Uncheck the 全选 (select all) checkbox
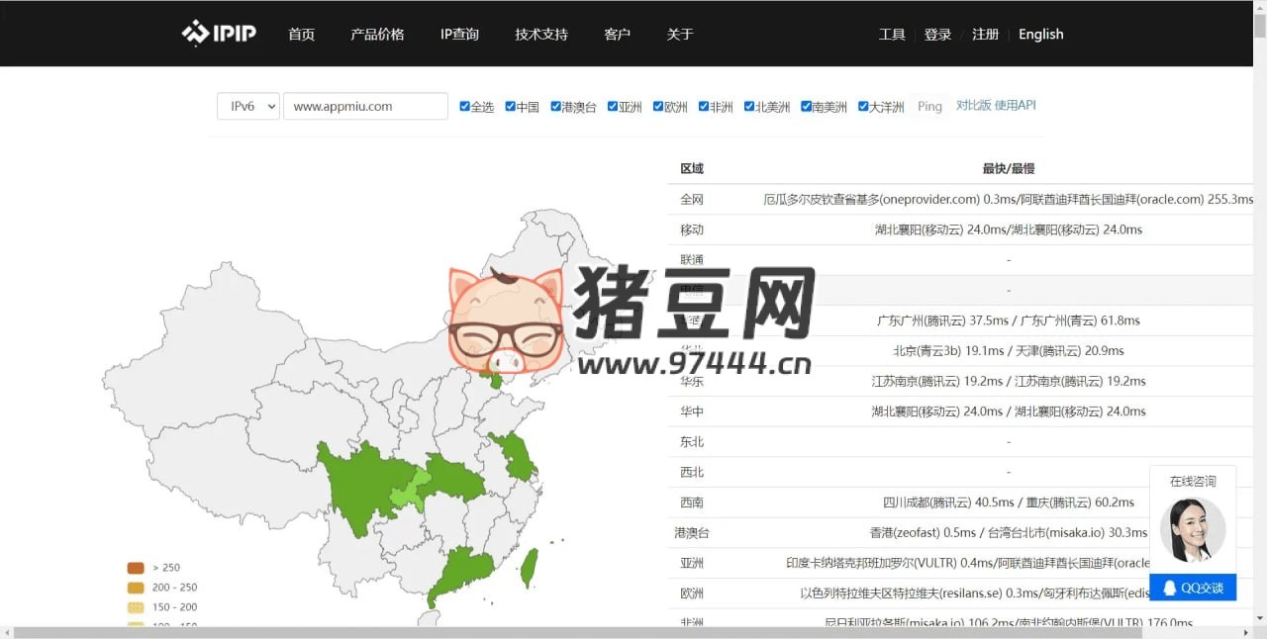 coord(465,105)
